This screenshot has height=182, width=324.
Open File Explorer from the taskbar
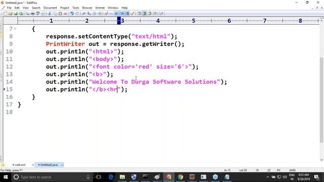pos(123,177)
